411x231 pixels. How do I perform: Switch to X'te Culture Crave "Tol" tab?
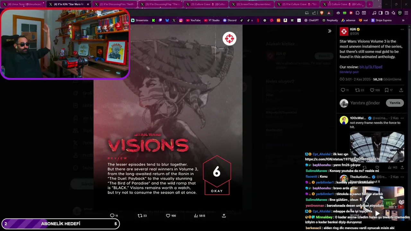[297, 4]
